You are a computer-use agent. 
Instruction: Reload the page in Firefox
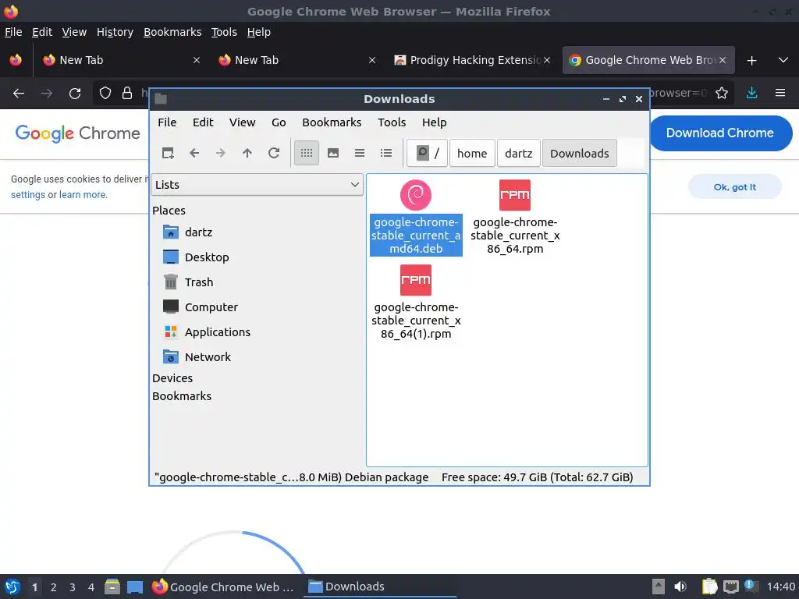pos(75,94)
